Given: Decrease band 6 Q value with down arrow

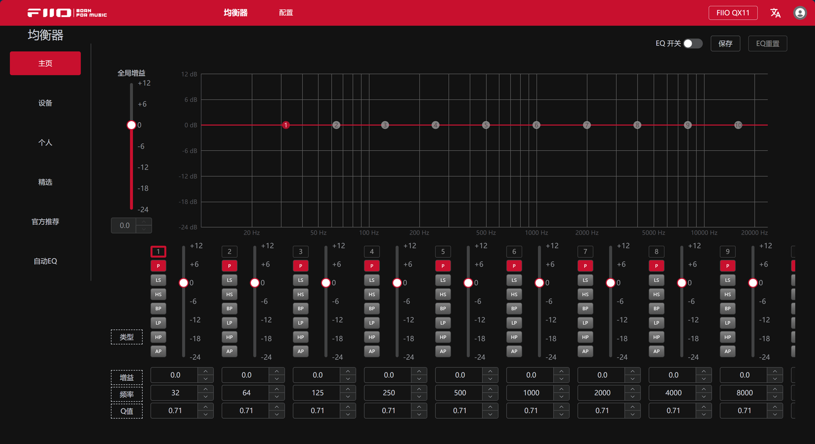Looking at the screenshot, I should (561, 415).
